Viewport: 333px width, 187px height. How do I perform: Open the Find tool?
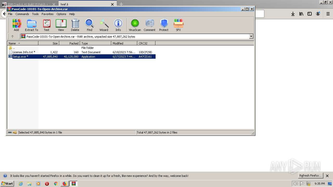89,25
